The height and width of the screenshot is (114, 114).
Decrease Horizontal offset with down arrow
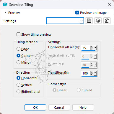92,49
